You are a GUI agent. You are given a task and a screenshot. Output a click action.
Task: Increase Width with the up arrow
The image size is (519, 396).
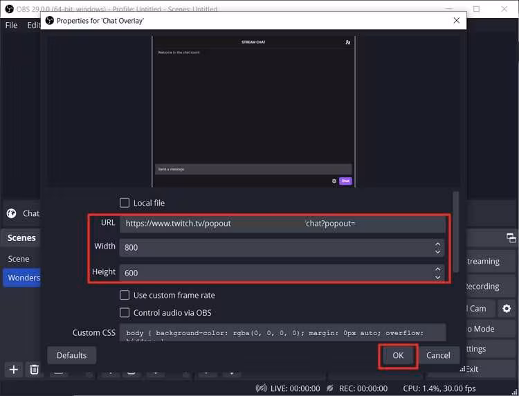(x=437, y=244)
